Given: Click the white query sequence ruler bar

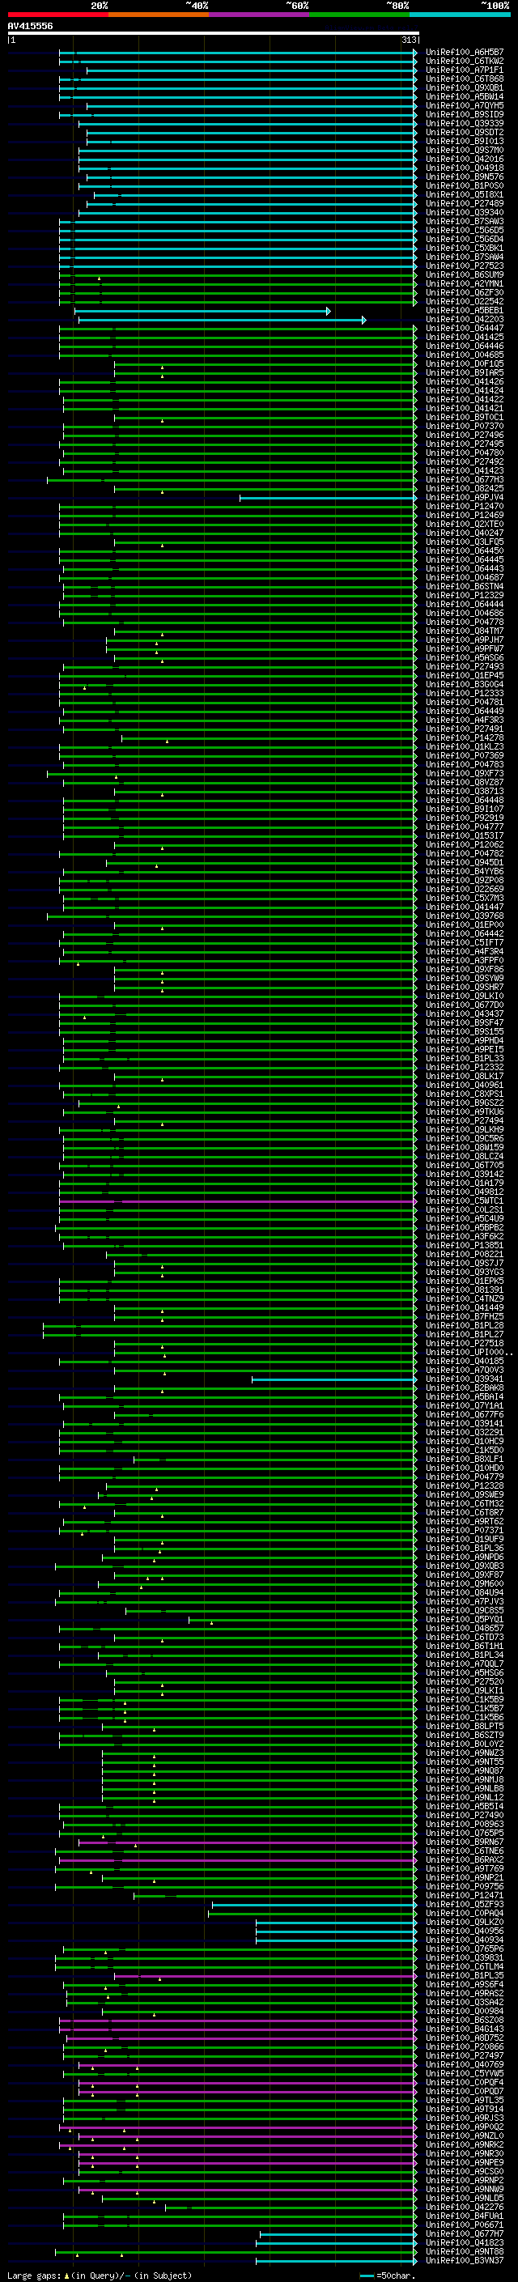Looking at the screenshot, I should coord(213,32).
